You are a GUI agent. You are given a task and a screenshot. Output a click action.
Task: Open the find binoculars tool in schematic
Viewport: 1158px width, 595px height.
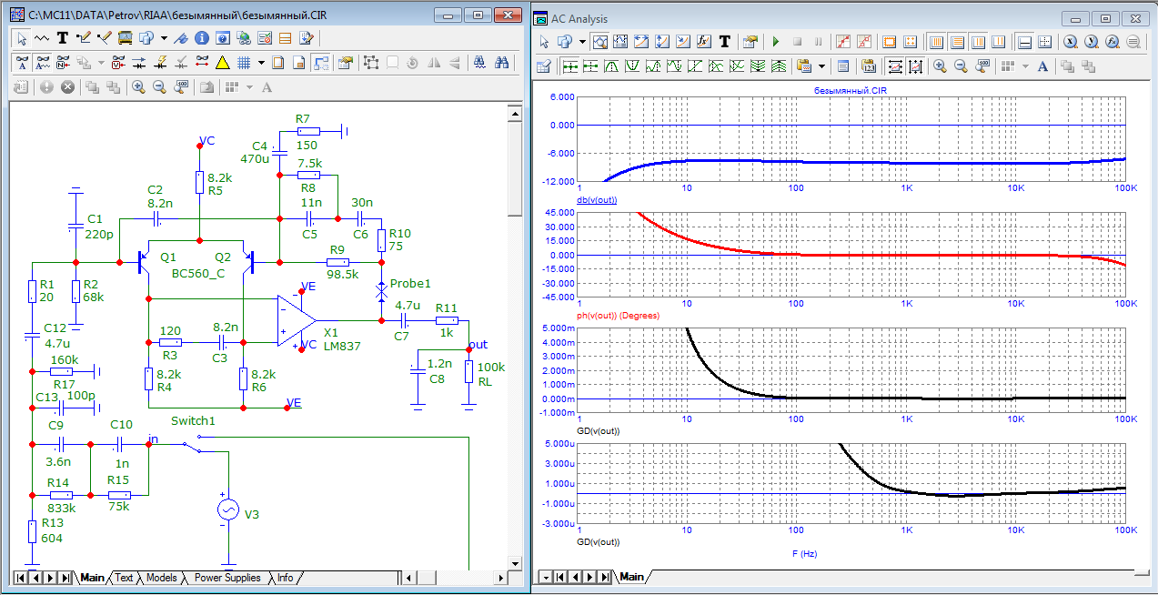[502, 63]
